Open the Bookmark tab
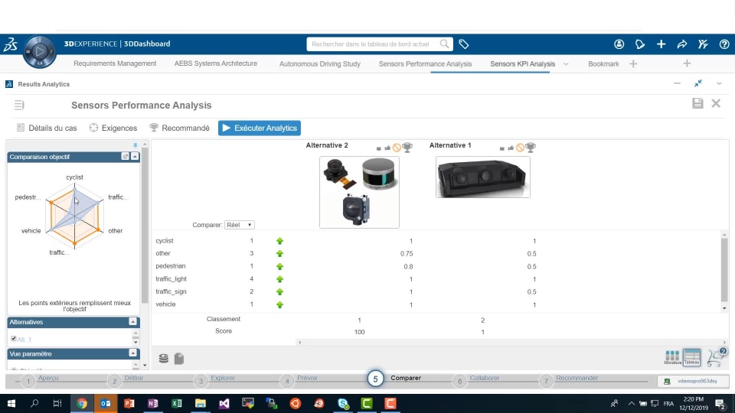The height and width of the screenshot is (413, 735). click(x=603, y=64)
